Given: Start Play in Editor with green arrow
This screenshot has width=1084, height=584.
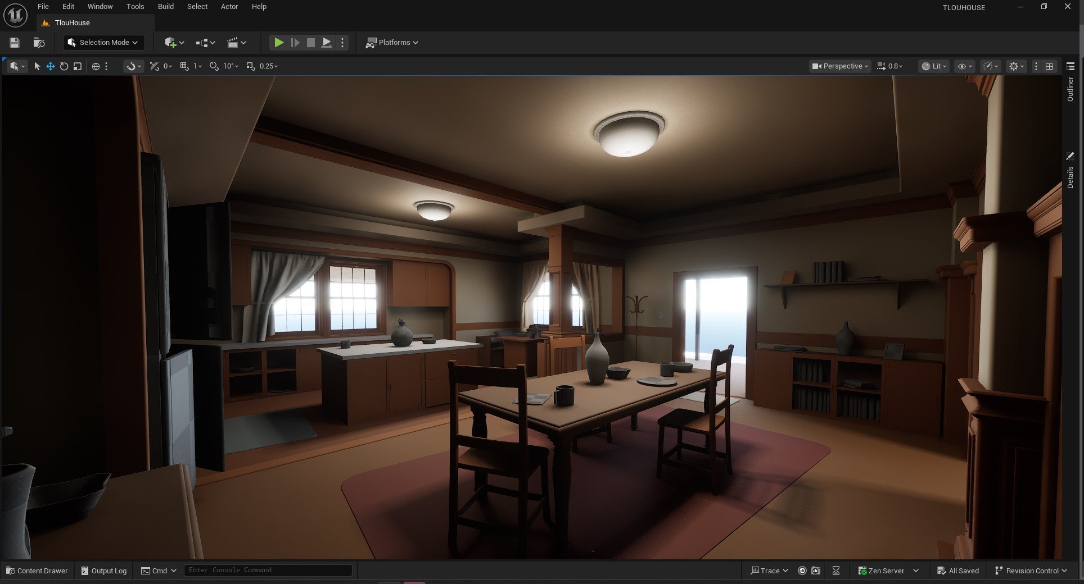Looking at the screenshot, I should [278, 43].
